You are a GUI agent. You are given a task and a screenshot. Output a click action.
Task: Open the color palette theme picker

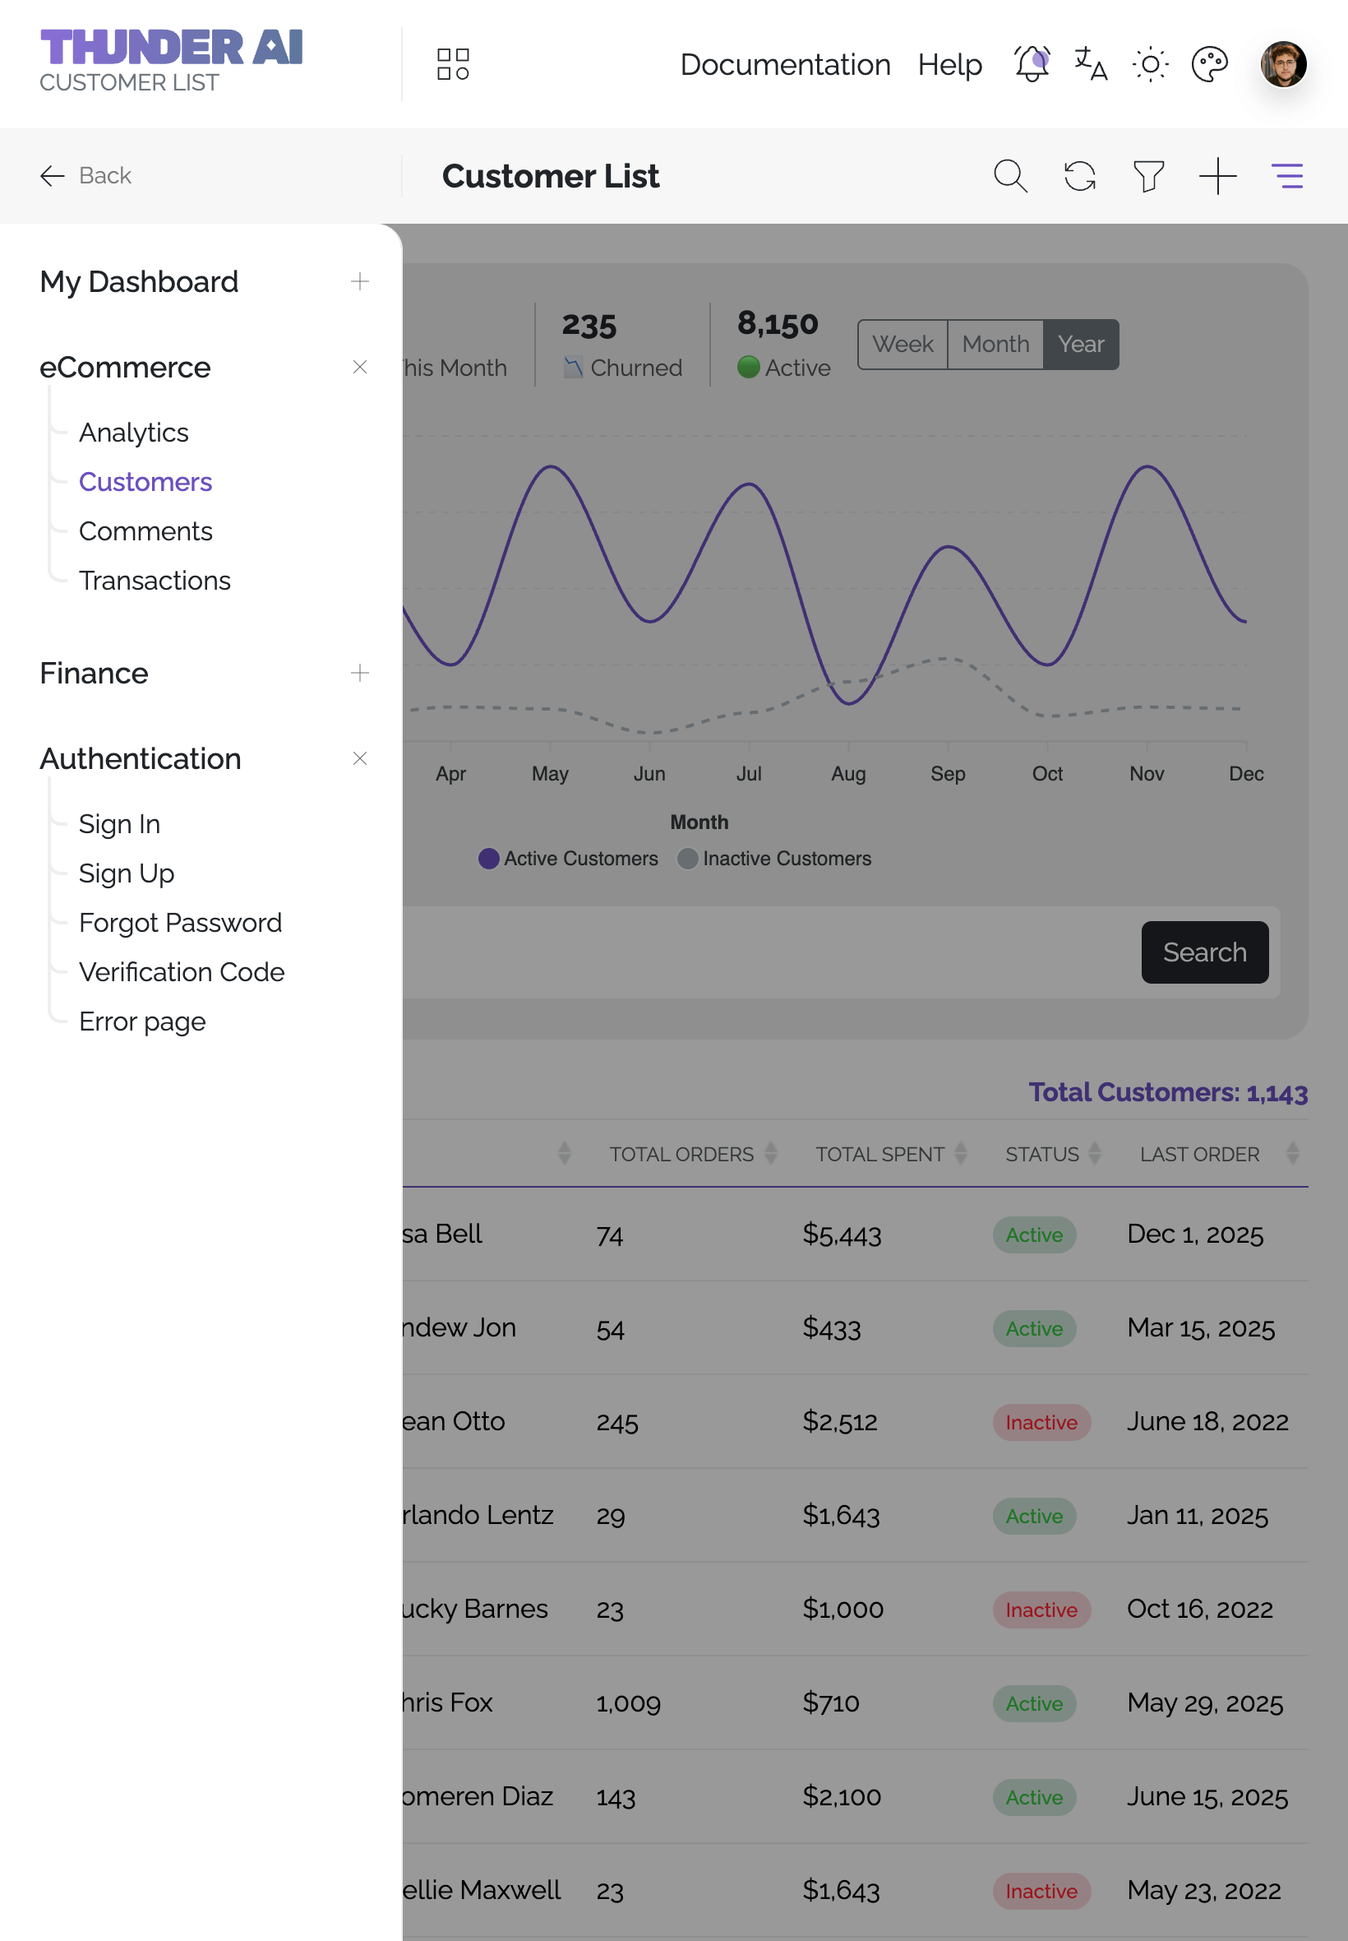coord(1208,64)
